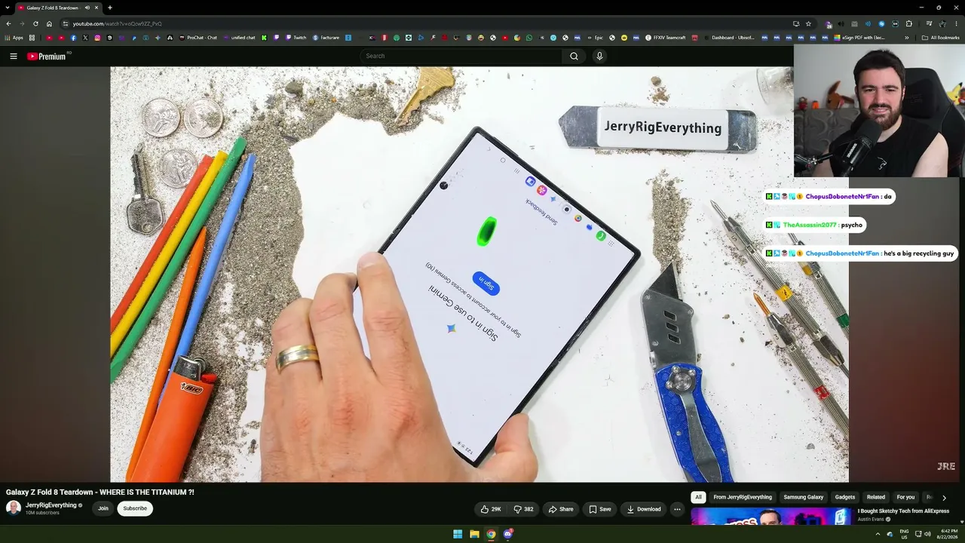
Task: Filter by Gadgets chip
Action: (x=845, y=497)
